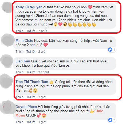Reply to Thuy Tu Nguyen's comment
The image size is (123, 124).
tap(31, 31)
